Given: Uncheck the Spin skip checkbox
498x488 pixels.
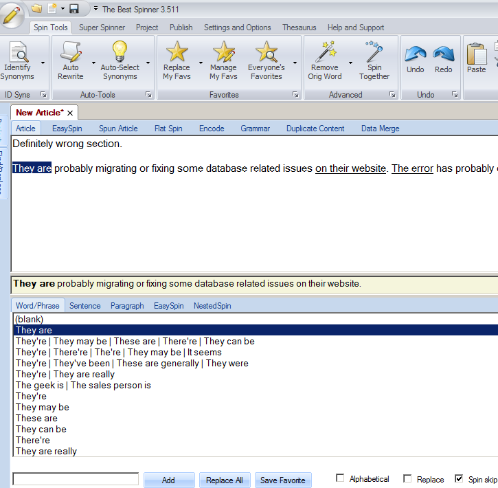Looking at the screenshot, I should click(x=459, y=478).
